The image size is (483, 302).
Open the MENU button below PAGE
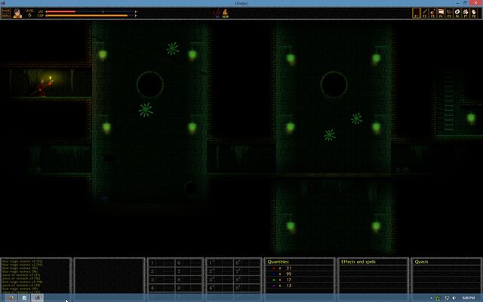[6, 15]
